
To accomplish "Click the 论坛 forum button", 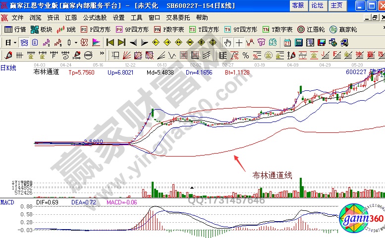I will tap(317, 5).
